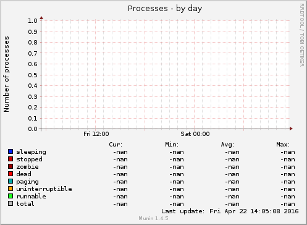
Task: Click the 'RRDTOOL / TOBI OETIKER' side text
Action: [301, 35]
